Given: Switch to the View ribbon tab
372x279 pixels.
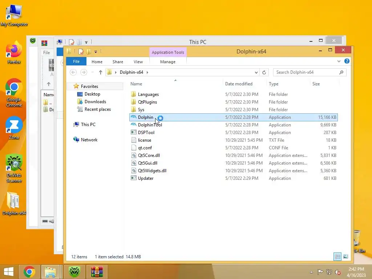Looking at the screenshot, I should tap(138, 62).
